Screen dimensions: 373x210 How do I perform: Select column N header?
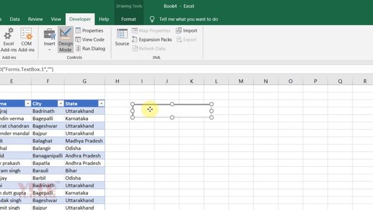(266, 82)
